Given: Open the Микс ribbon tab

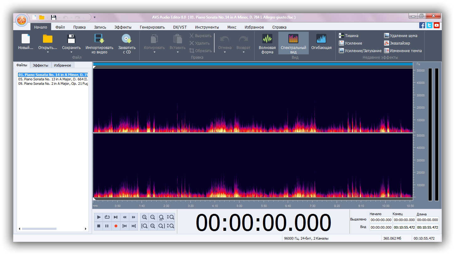Looking at the screenshot, I should 232,27.
